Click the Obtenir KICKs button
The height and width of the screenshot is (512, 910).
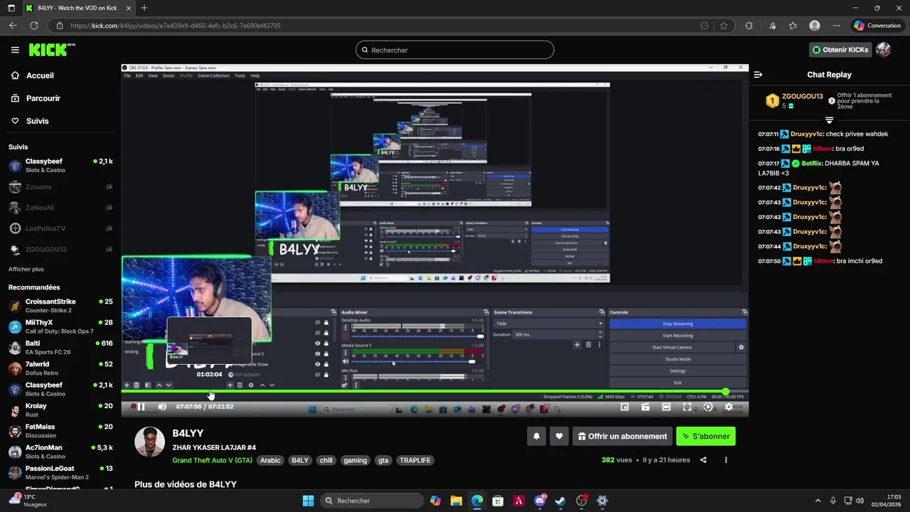tap(840, 50)
